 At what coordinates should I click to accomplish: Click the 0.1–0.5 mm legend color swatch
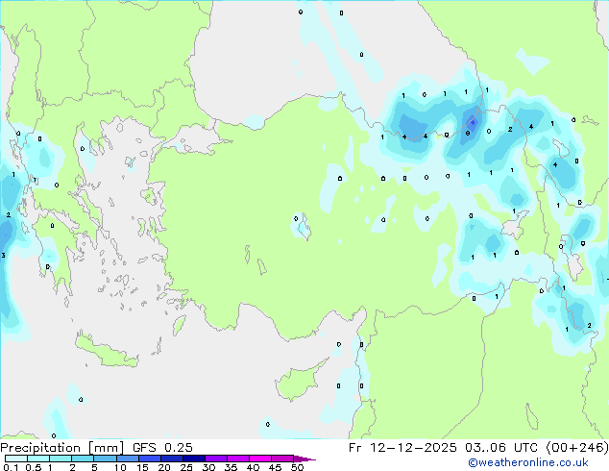pyautogui.click(x=16, y=459)
